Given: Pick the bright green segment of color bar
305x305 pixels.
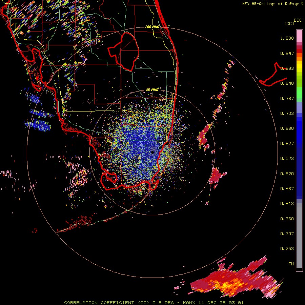Looking at the screenshot, I should pyautogui.click(x=299, y=93).
